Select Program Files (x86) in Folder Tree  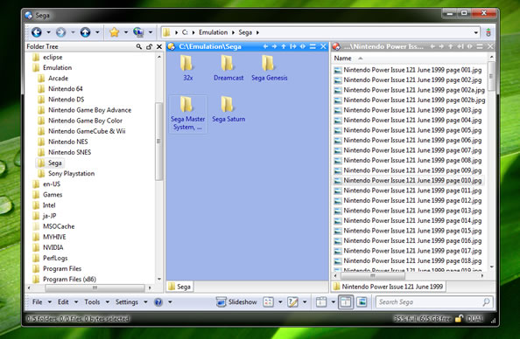69,280
